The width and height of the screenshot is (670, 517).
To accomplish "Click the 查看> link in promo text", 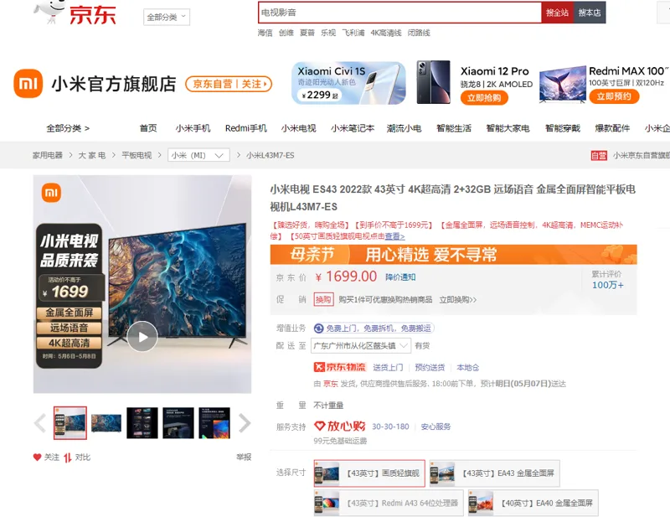I will tap(394, 236).
